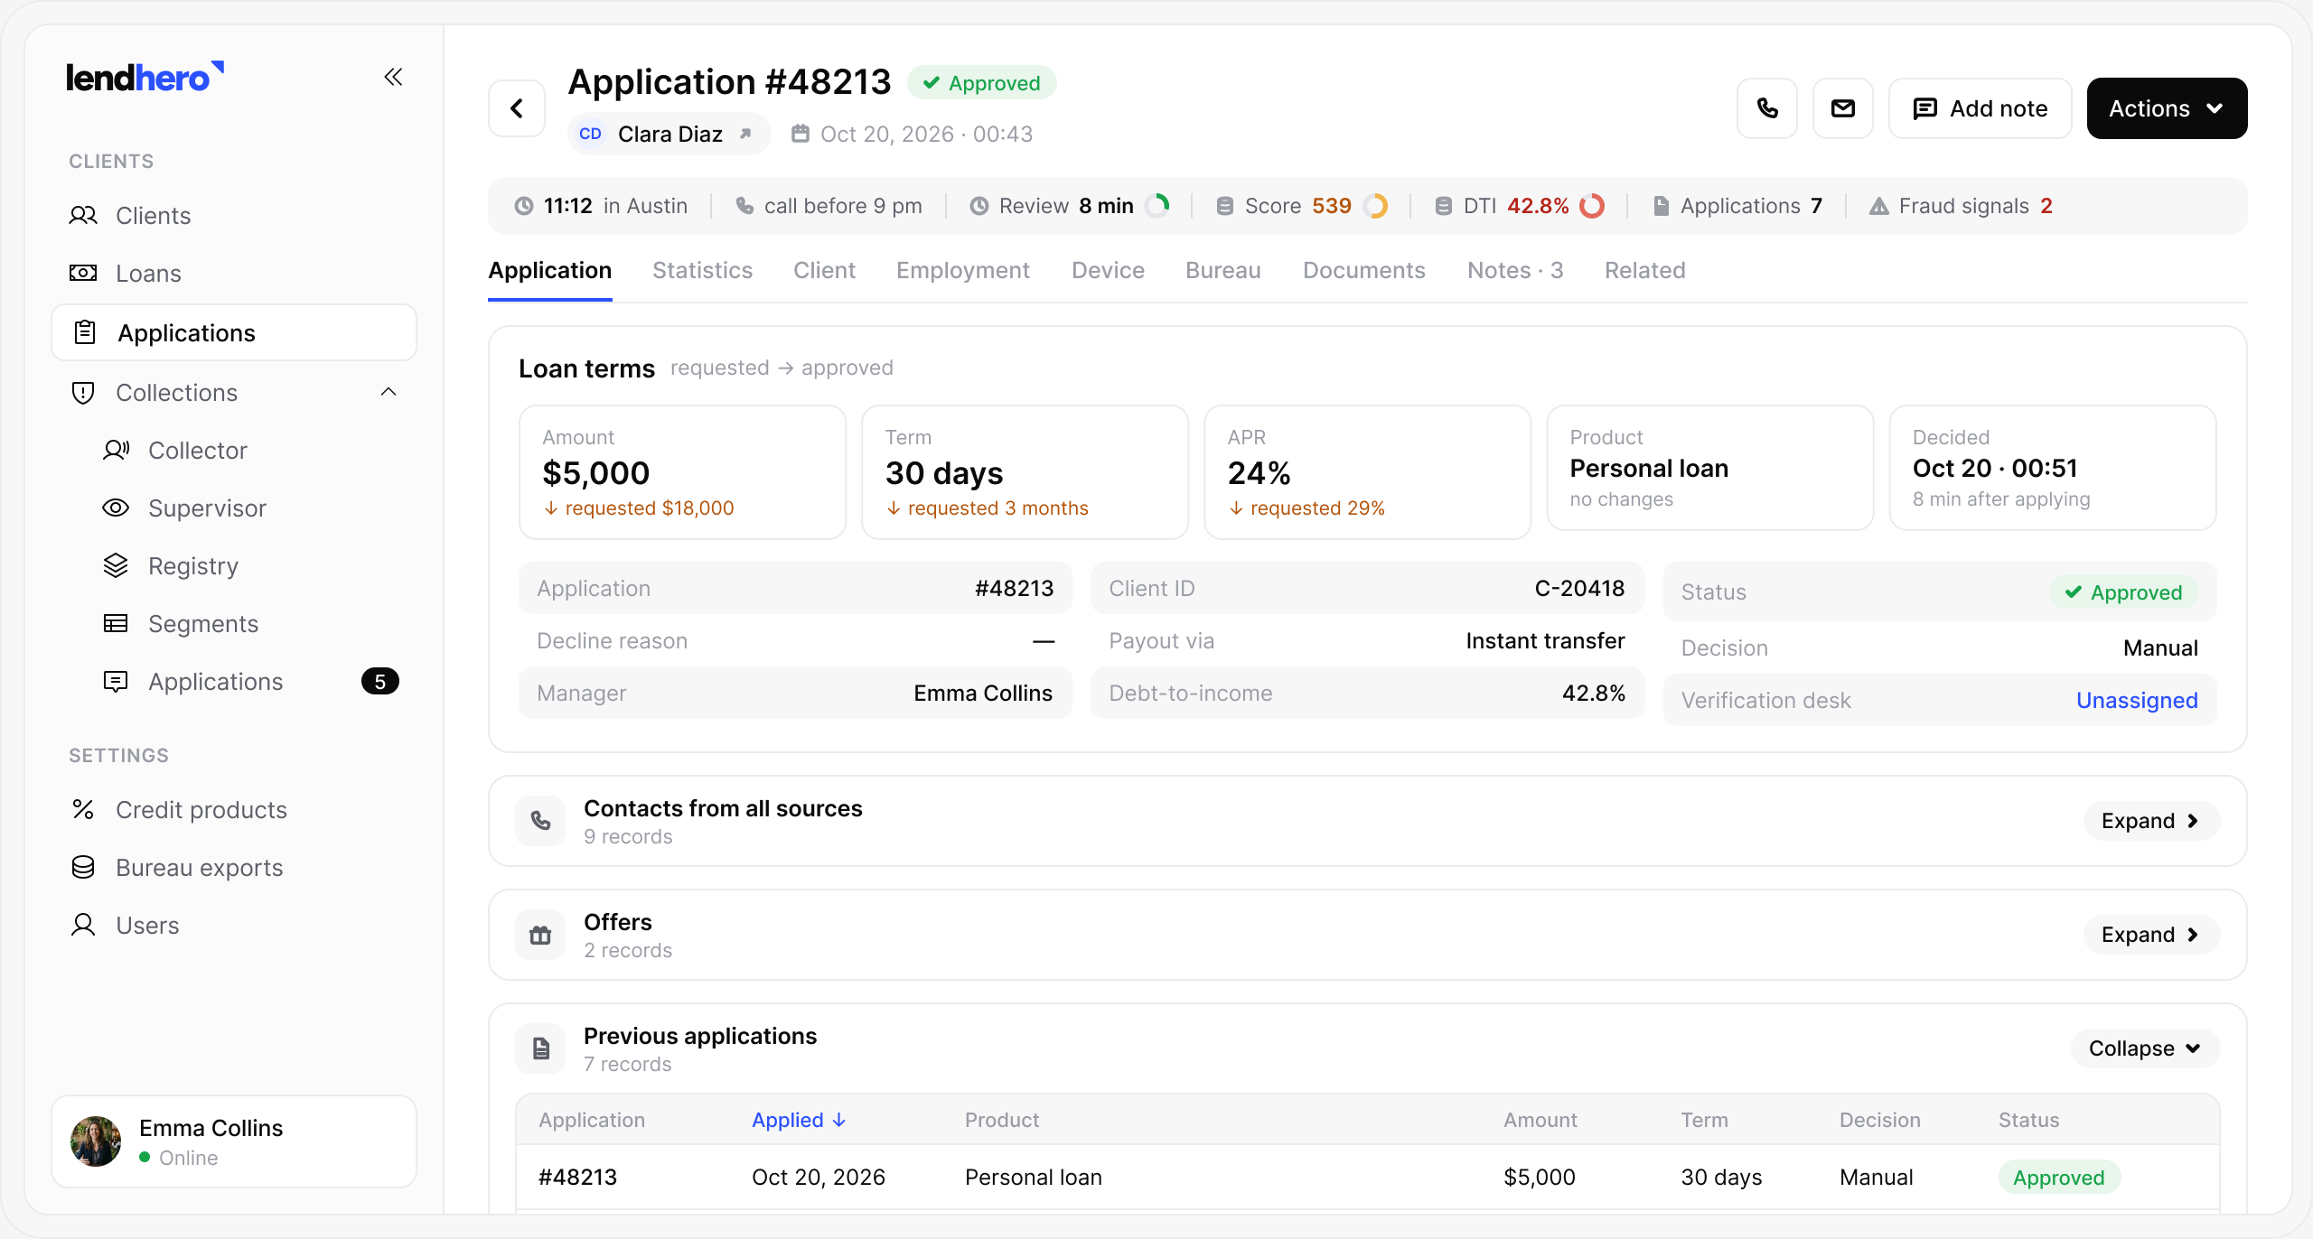Click the lendhero logo
Image resolution: width=2313 pixels, height=1239 pixels.
(x=145, y=78)
